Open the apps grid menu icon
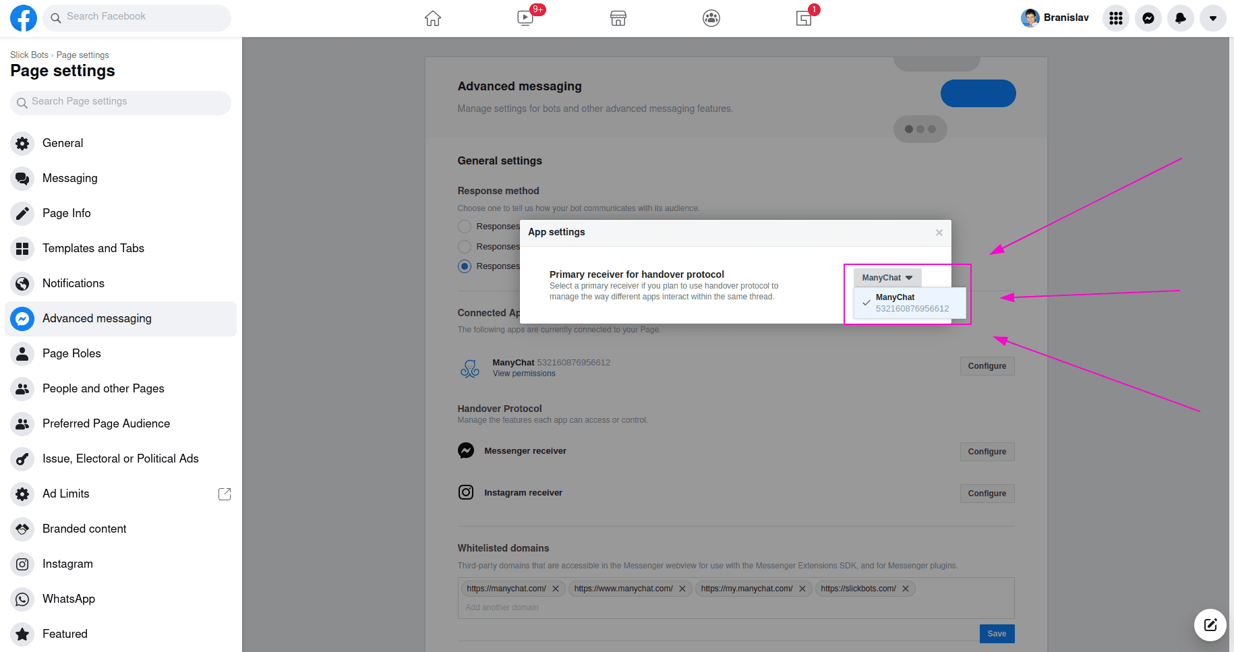The image size is (1234, 652). [x=1116, y=18]
